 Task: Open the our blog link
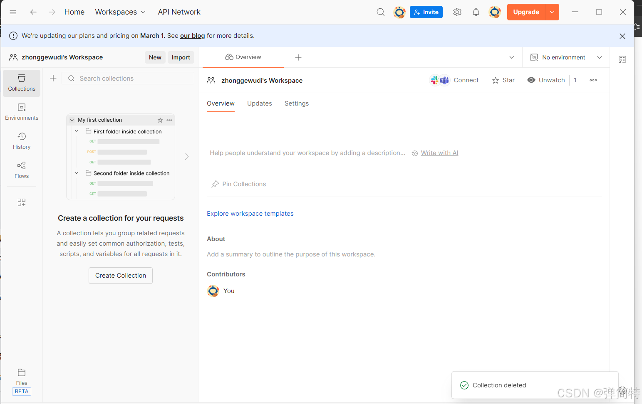[192, 36]
